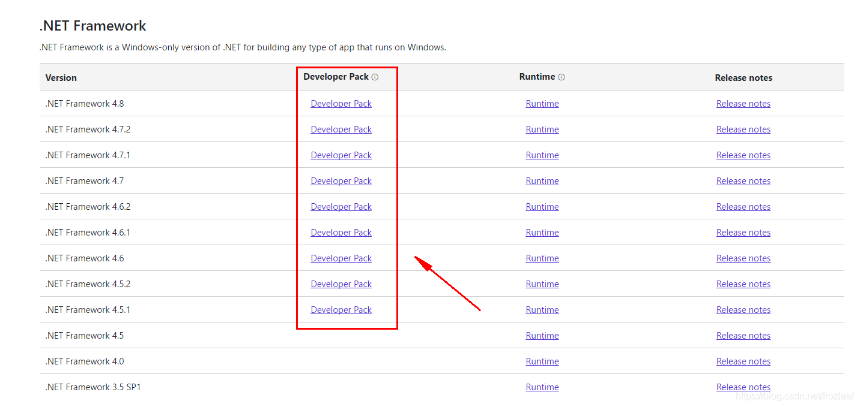Select the '.NET Framework 3.5 SP1' version cell
The height and width of the screenshot is (407, 860).
click(93, 387)
